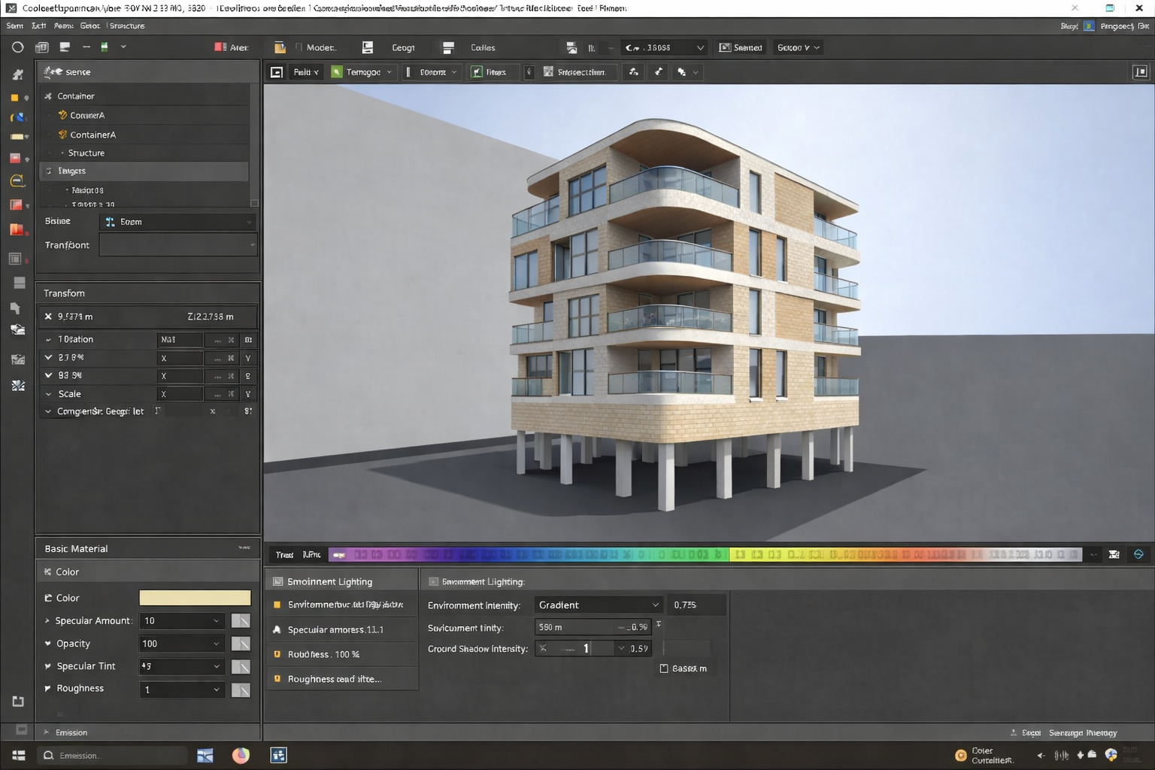The height and width of the screenshot is (770, 1155).
Task: Click the material Color swatch
Action: click(194, 598)
